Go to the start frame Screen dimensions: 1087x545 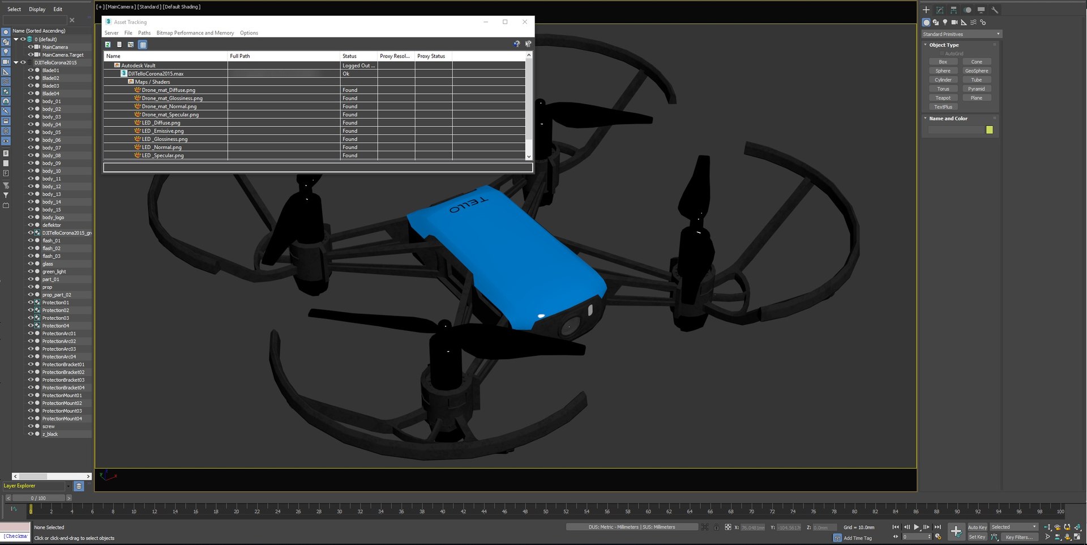(896, 527)
